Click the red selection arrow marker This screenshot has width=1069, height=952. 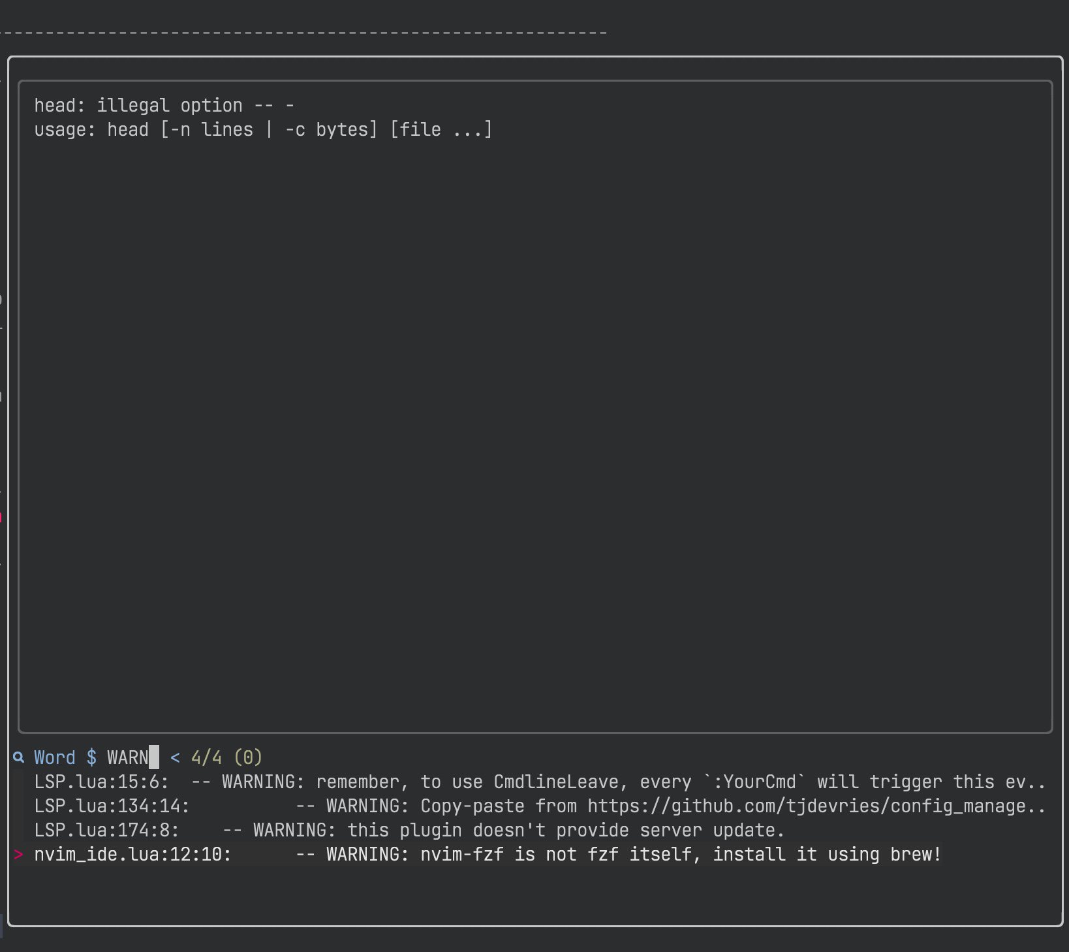tap(18, 854)
